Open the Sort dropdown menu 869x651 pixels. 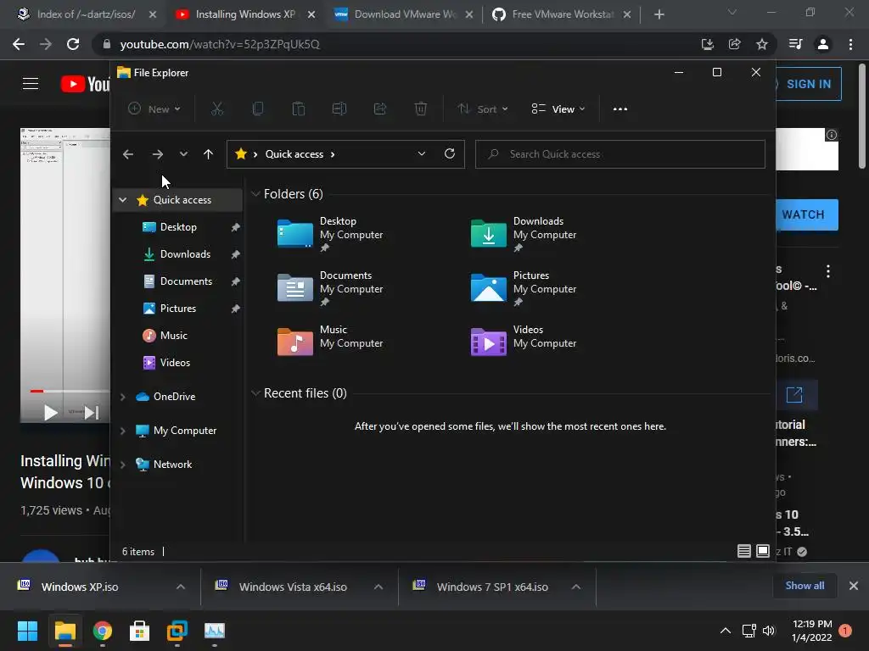coord(483,109)
